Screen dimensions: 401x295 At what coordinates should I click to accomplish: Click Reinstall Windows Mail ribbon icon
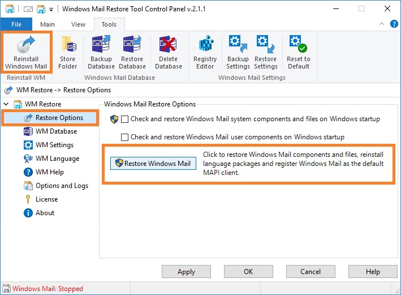tap(26, 52)
